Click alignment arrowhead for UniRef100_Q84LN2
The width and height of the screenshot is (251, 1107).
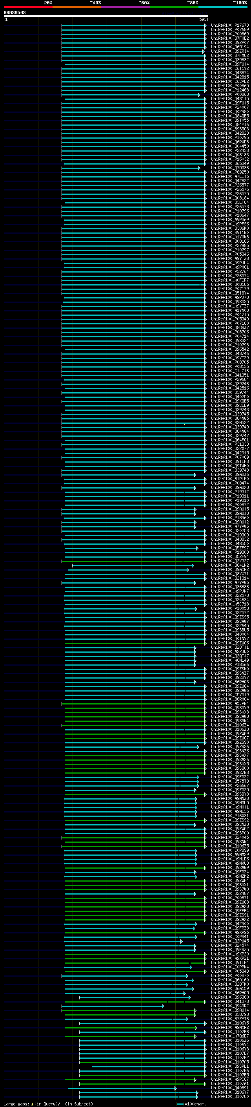click(193, 565)
